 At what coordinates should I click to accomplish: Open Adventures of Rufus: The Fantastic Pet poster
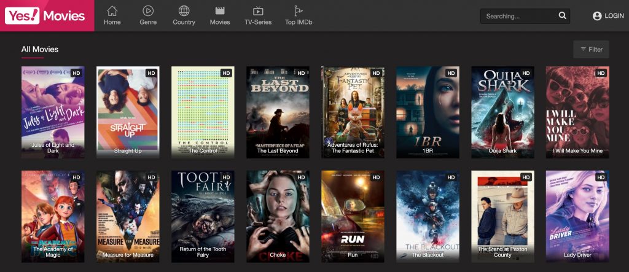tap(353, 112)
